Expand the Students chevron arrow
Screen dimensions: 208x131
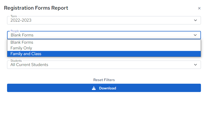(x=195, y=65)
